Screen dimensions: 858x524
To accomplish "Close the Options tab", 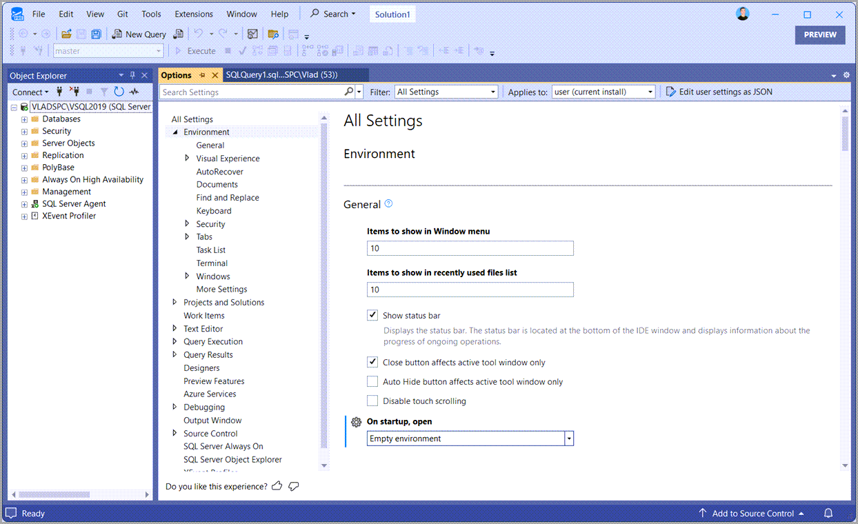I will coord(214,75).
